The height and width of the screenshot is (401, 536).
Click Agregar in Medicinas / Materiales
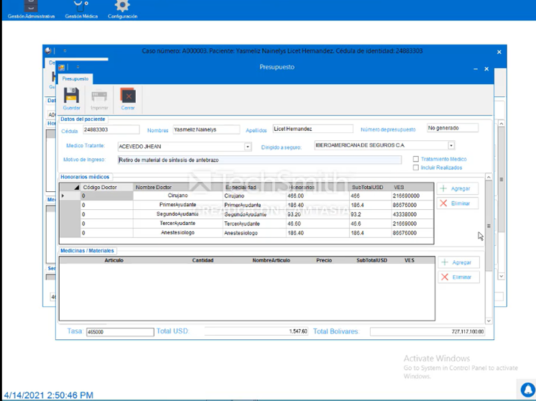pos(458,262)
